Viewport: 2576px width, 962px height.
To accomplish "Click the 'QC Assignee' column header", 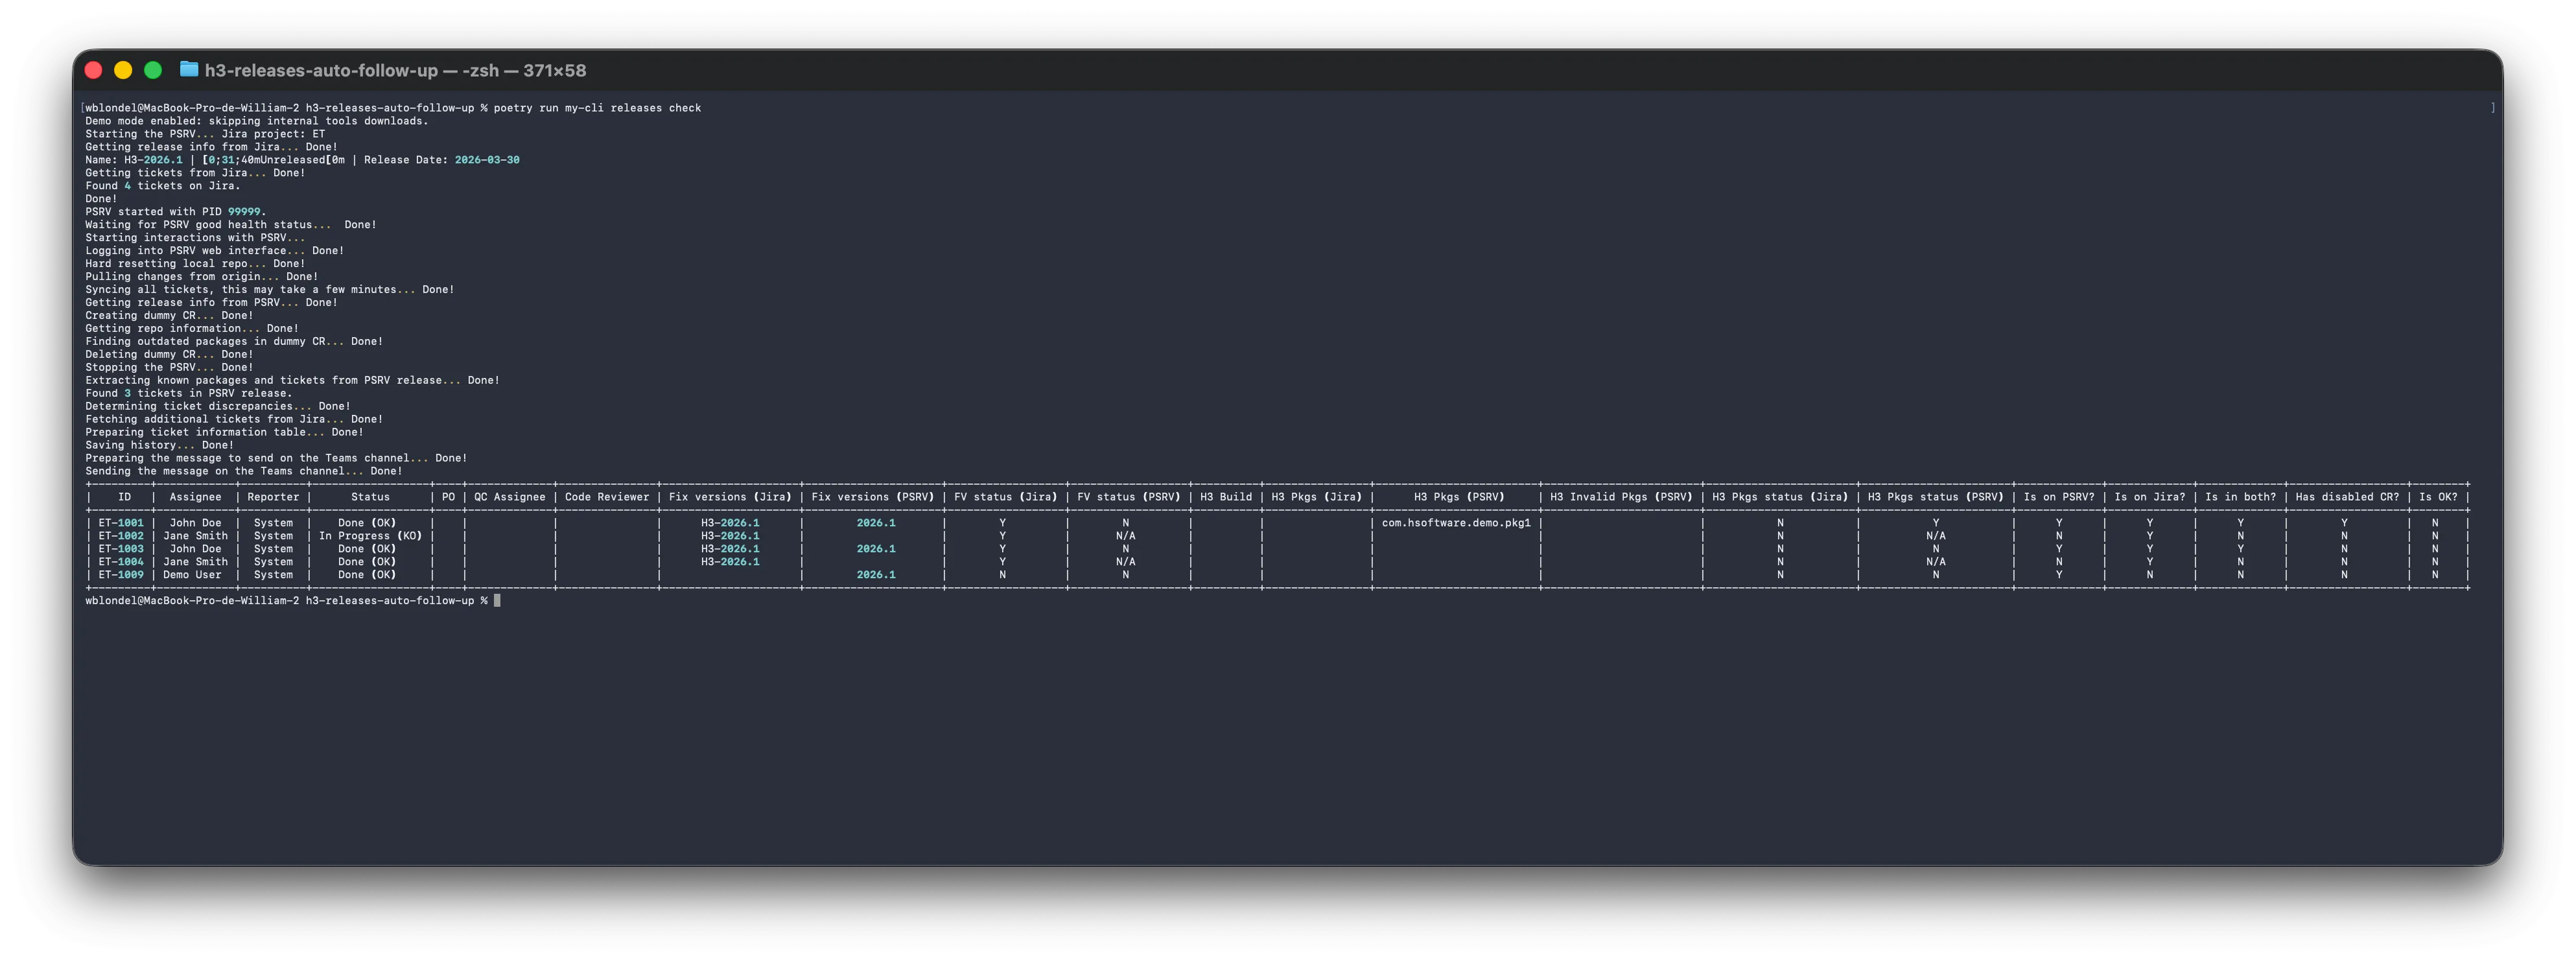I will point(510,497).
